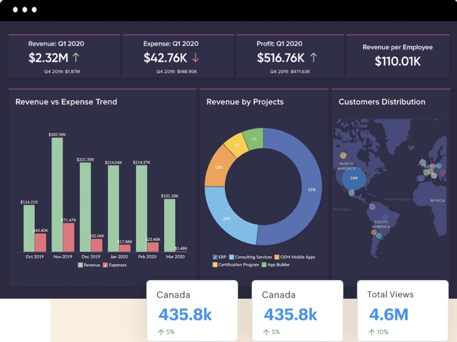Toggle the Revenue legend checkbox
This screenshot has width=457, height=342.
tap(80, 265)
